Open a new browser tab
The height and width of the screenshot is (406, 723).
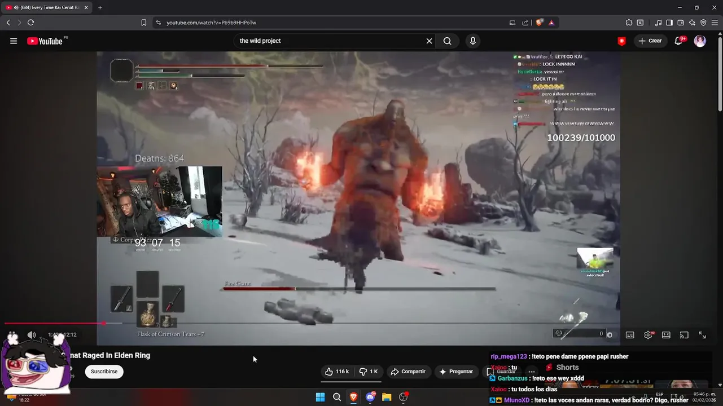point(100,7)
